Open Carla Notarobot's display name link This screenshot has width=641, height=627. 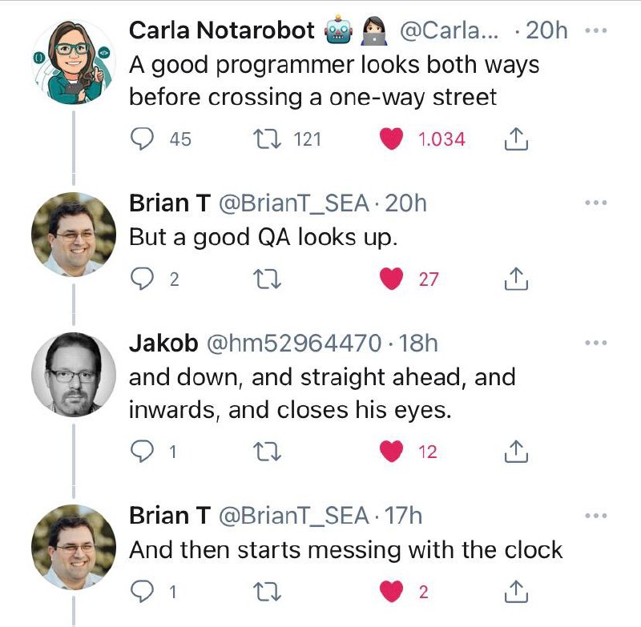click(222, 30)
